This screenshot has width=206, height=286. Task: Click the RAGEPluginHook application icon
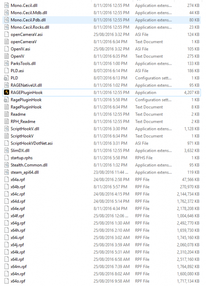click(x=6, y=92)
